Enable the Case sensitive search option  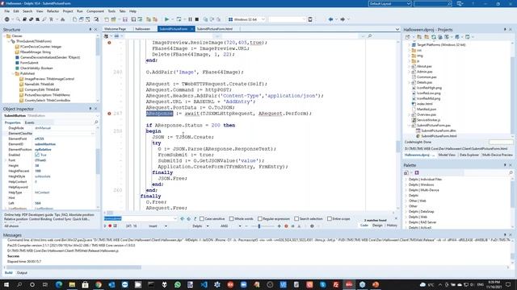coord(202,218)
